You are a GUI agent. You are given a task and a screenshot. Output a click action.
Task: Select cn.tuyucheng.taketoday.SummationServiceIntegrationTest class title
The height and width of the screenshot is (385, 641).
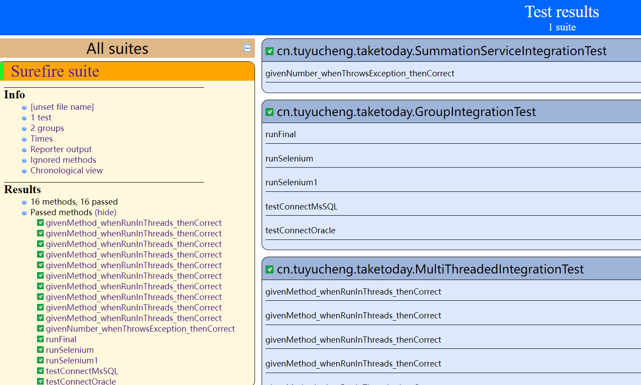(442, 51)
